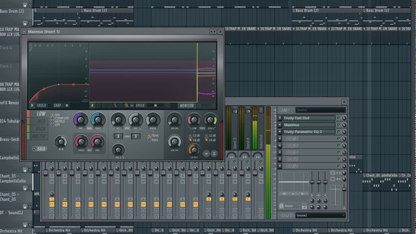Select the OFF band state

[55, 125]
